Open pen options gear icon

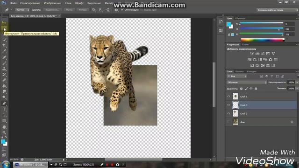click(x=116, y=10)
